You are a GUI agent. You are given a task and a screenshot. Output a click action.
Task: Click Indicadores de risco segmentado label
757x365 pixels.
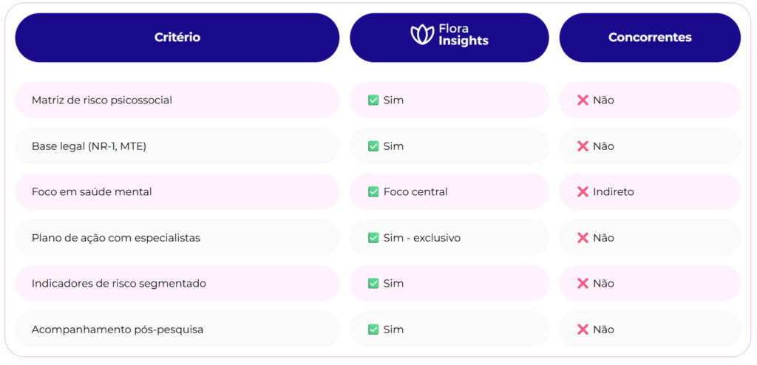[119, 284]
